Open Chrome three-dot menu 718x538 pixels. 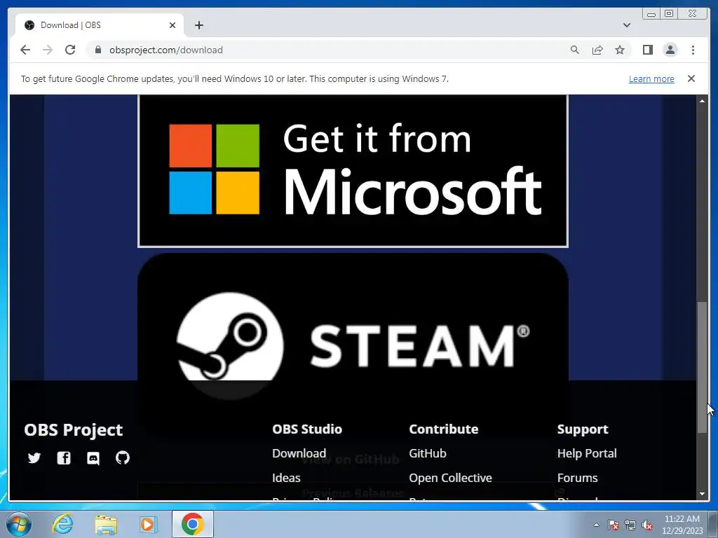click(693, 50)
